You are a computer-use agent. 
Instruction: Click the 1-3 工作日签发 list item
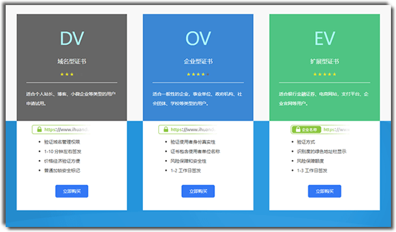coord(312,171)
